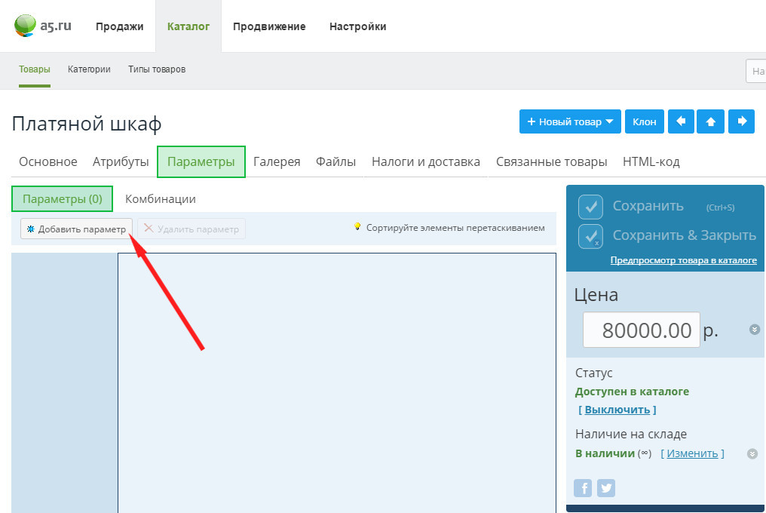The height and width of the screenshot is (513, 766).
Task: Click Удалить параметр button
Action: tap(191, 229)
